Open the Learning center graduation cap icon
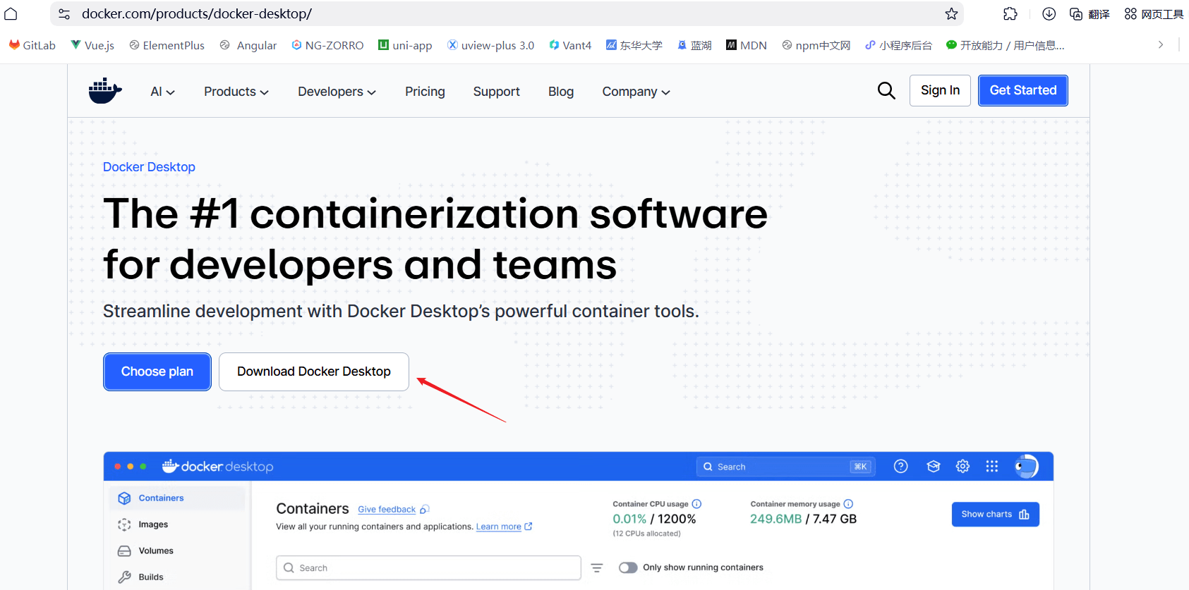The image size is (1189, 590). pyautogui.click(x=934, y=467)
